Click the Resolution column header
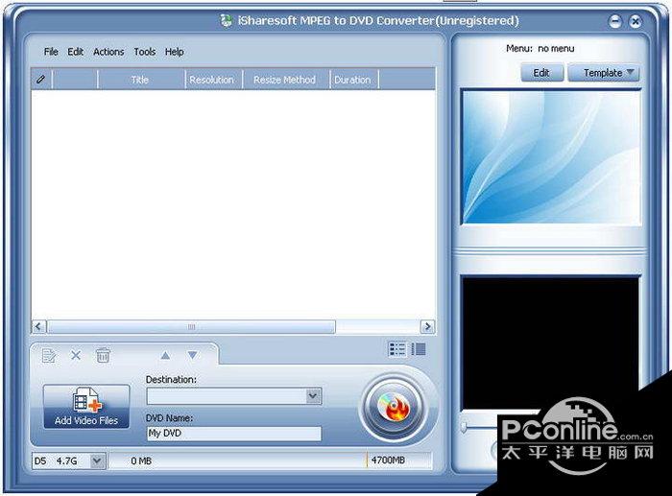This screenshot has width=672, height=496. pos(212,80)
